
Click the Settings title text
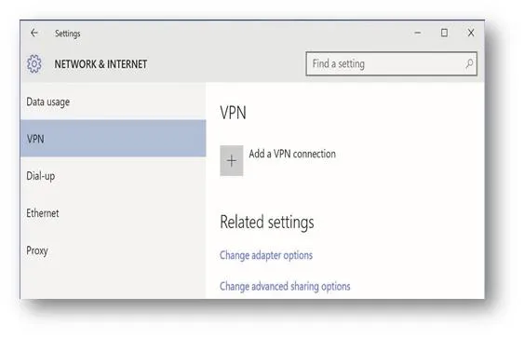pos(68,34)
